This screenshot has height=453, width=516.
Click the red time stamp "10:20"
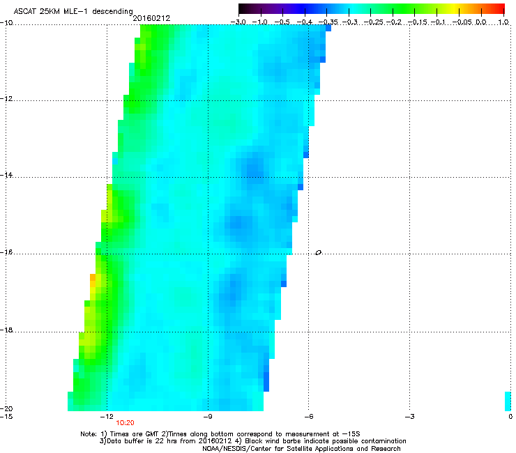coord(125,423)
